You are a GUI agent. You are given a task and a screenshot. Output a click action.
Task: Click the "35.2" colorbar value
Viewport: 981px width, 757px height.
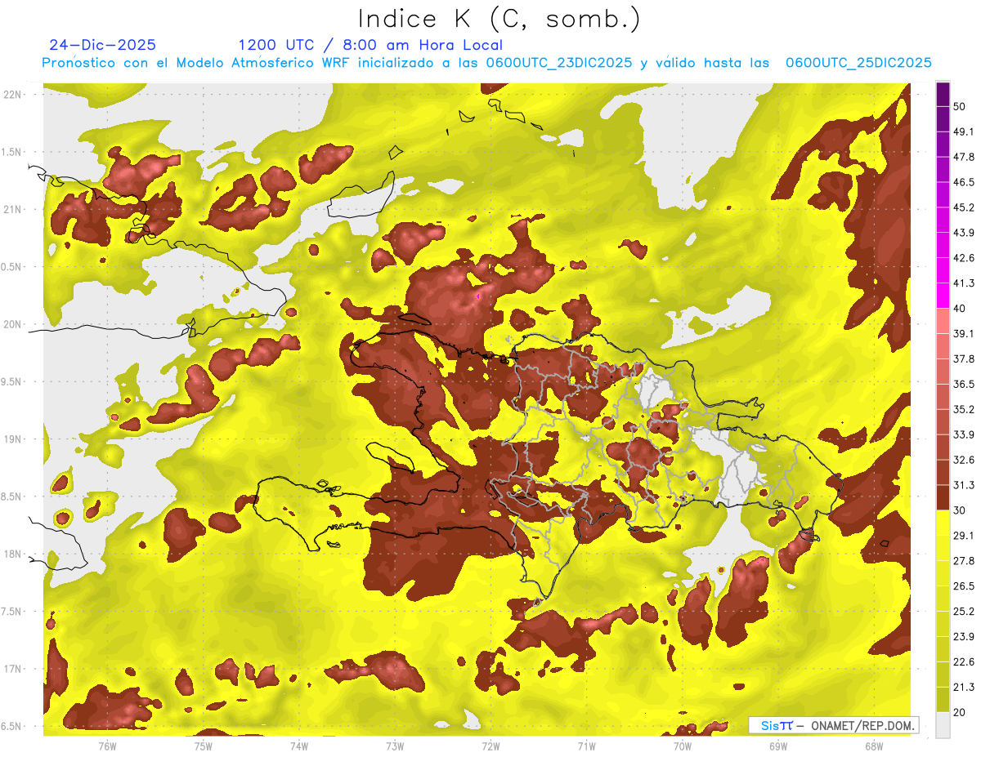[x=964, y=409]
